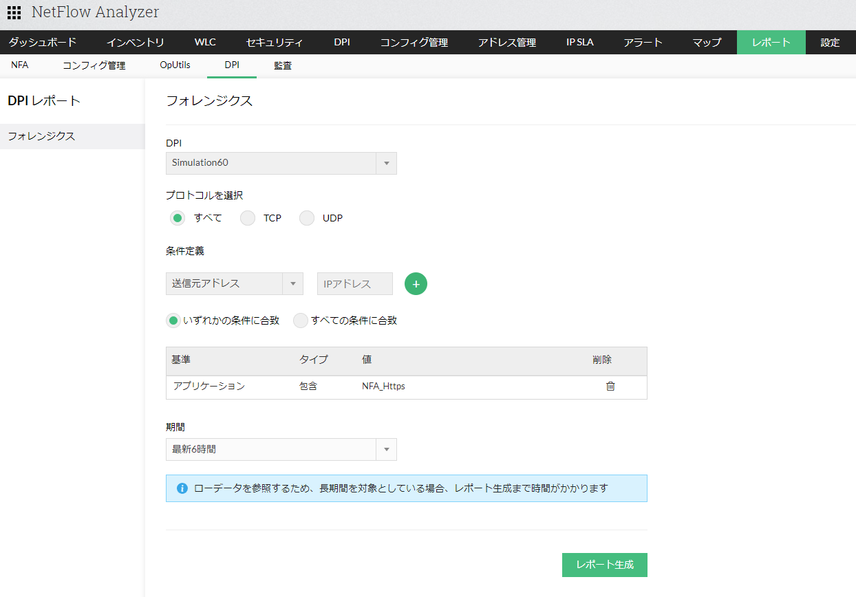This screenshot has height=597, width=856.
Task: Click the IPアドレス input field
Action: coord(354,283)
